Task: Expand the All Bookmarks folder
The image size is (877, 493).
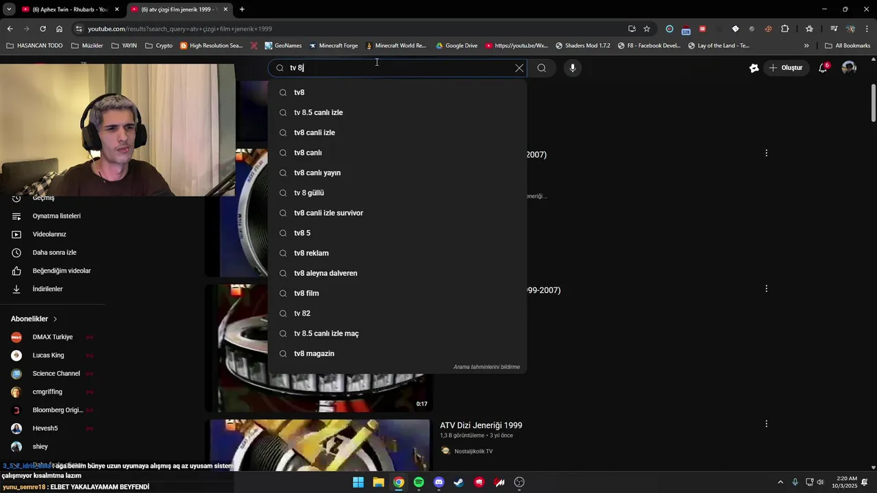Action: pos(848,46)
